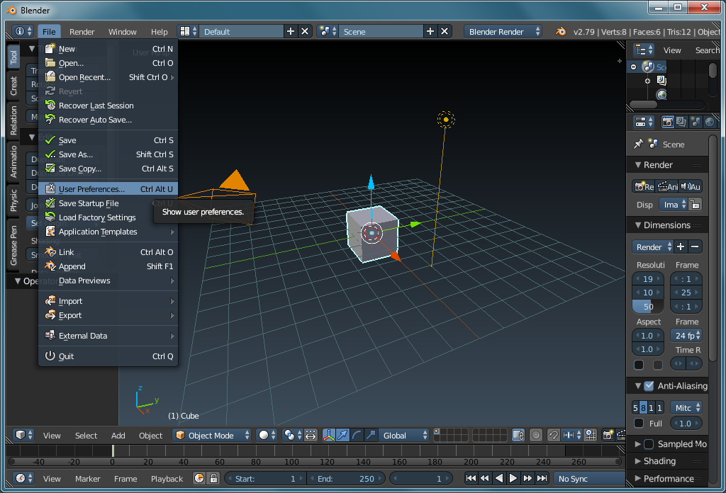Screen dimensions: 726x493
Task: Delete the Default screen layout
Action: click(x=305, y=31)
